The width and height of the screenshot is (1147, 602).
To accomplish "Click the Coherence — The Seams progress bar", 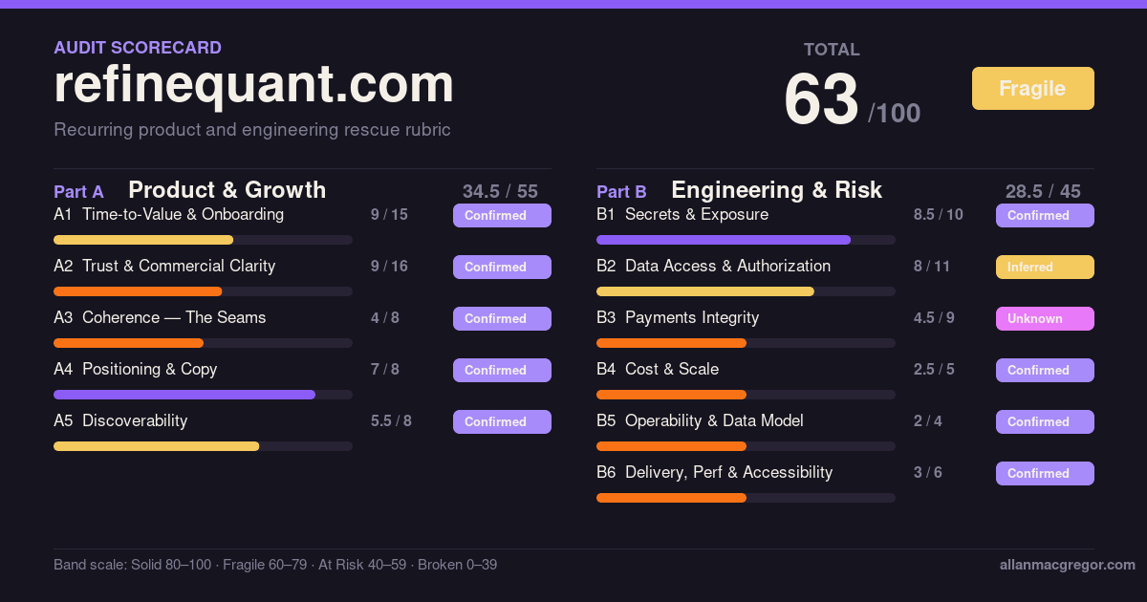I will coord(203,343).
